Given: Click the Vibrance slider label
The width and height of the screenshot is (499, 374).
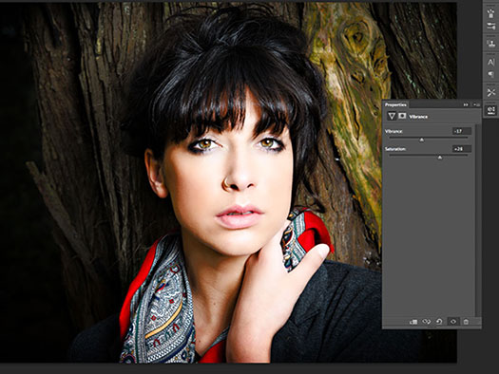Looking at the screenshot, I should pyautogui.click(x=393, y=131).
